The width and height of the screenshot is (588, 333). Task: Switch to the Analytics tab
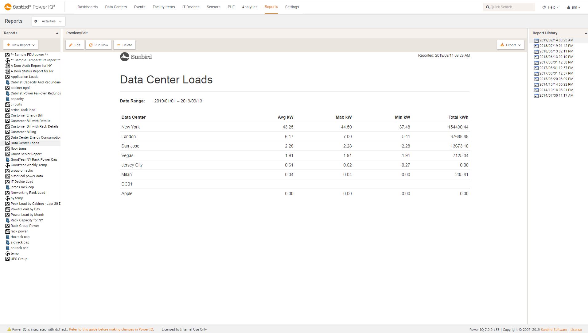point(249,7)
